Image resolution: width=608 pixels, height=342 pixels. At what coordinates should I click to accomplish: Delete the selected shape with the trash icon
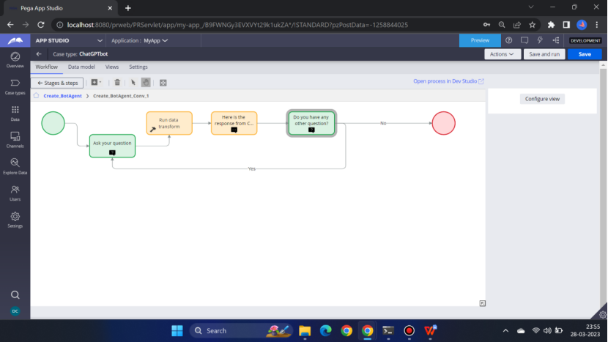[117, 83]
